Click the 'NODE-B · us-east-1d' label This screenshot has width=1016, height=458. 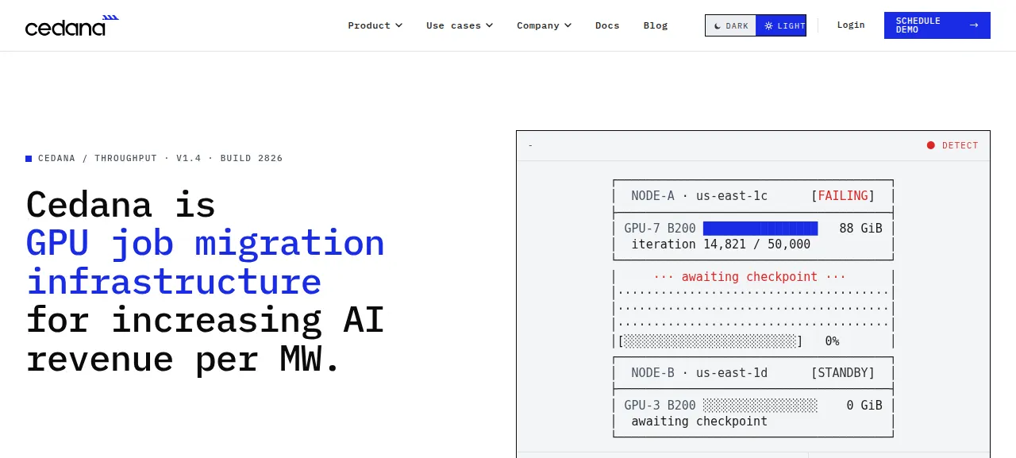coord(699,373)
